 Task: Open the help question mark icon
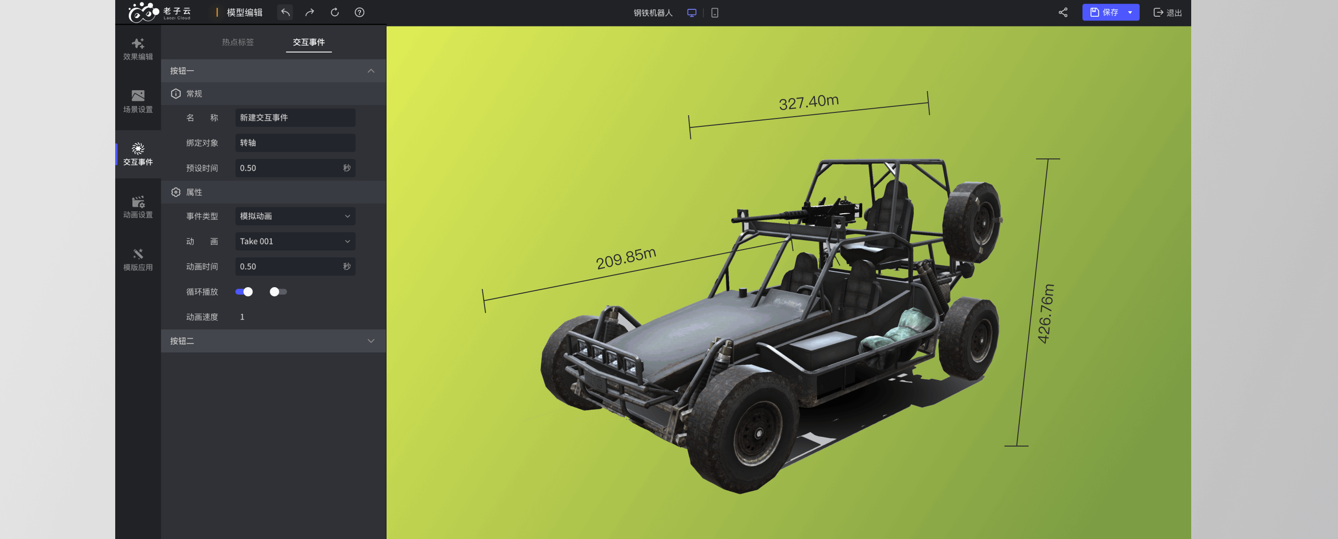360,13
